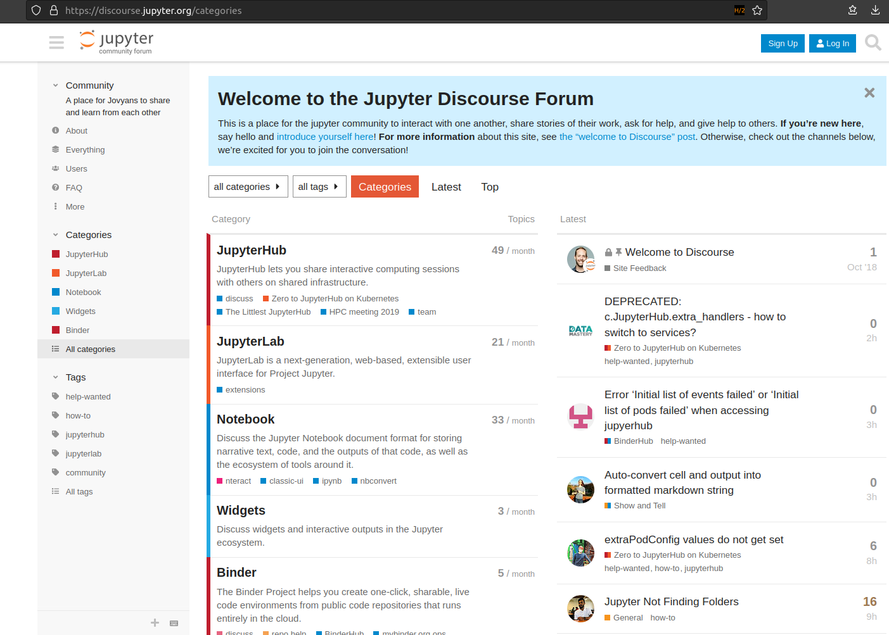Click the Jupyter community forum logo
This screenshot has height=635, width=889.
pyautogui.click(x=116, y=42)
